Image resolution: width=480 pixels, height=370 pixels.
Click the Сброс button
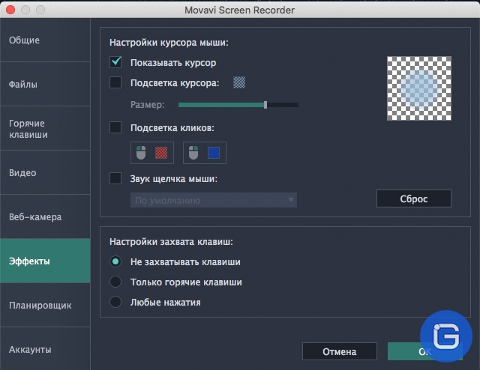414,198
